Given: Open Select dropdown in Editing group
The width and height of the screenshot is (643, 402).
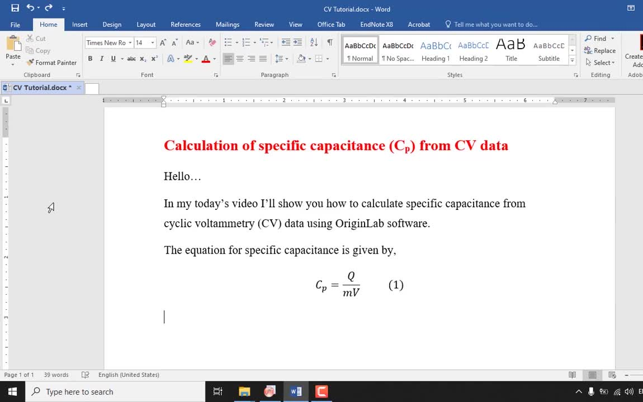Looking at the screenshot, I should point(601,63).
